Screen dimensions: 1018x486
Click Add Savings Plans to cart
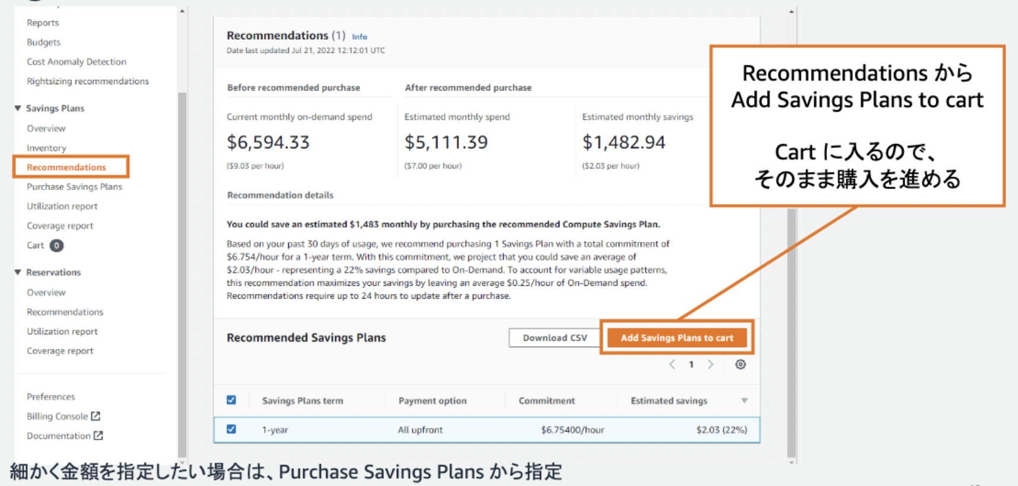(677, 338)
